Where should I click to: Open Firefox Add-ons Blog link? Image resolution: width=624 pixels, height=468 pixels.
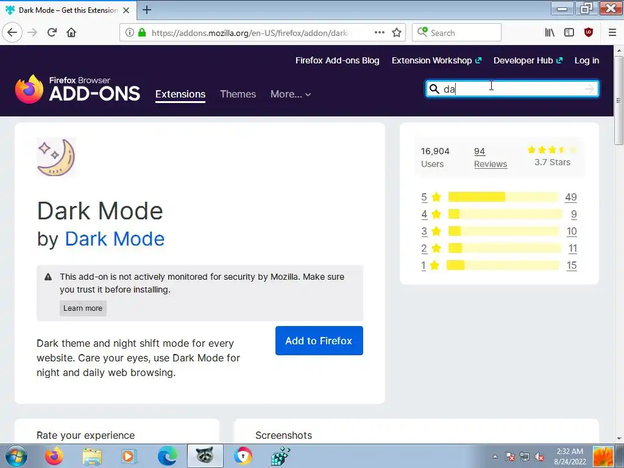337,60
